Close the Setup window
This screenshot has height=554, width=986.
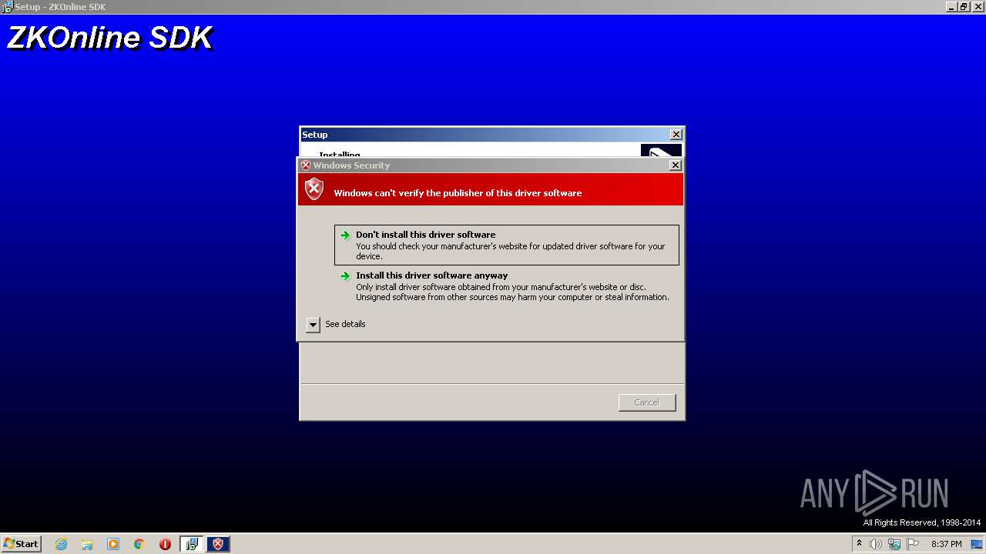click(676, 135)
